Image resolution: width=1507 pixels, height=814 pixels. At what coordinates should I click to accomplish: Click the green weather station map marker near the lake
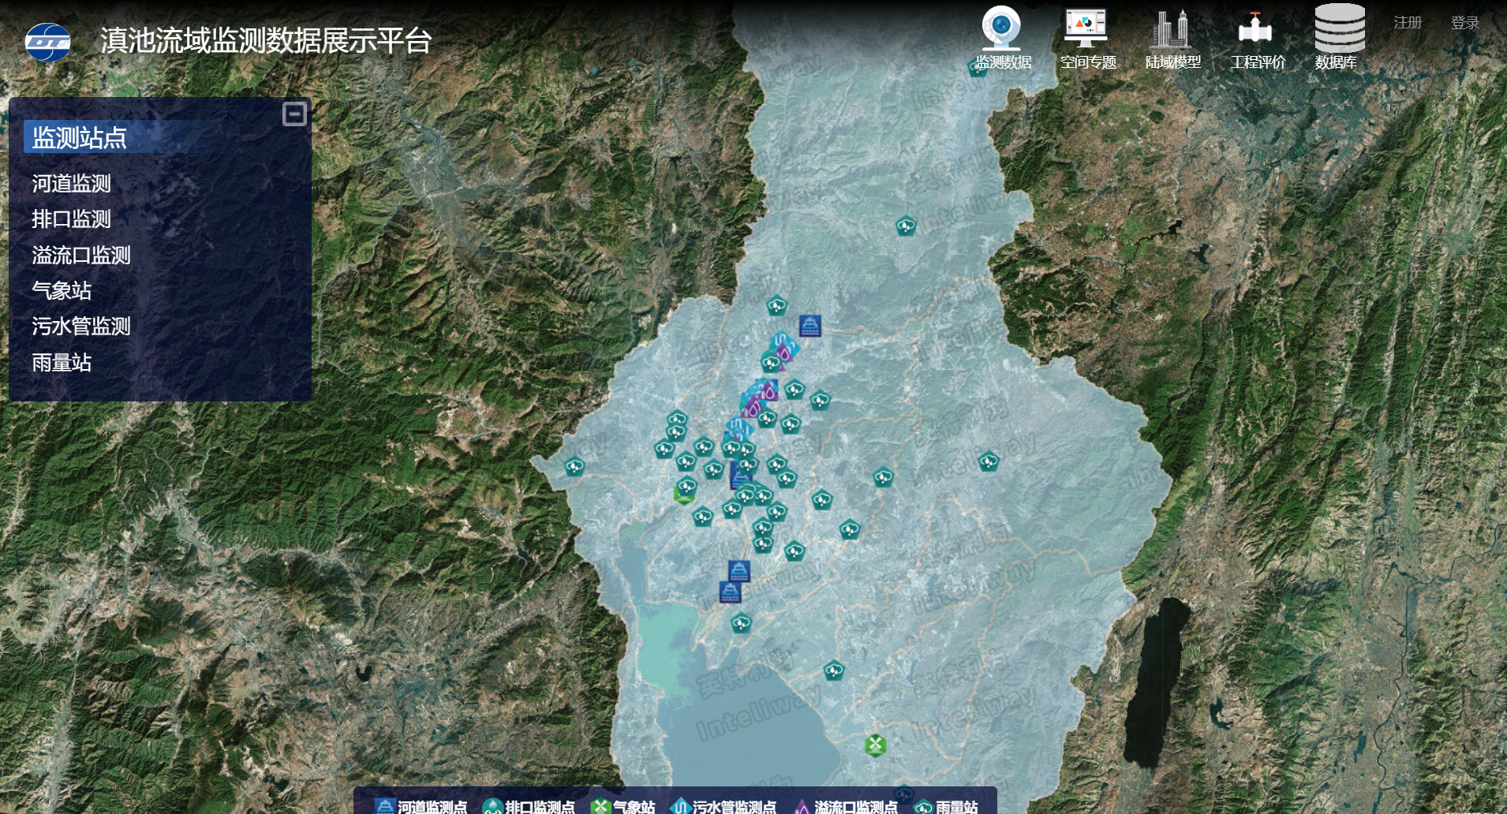pos(875,745)
